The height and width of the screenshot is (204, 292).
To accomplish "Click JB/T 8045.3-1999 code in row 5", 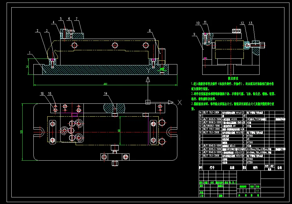I will click(x=212, y=149).
